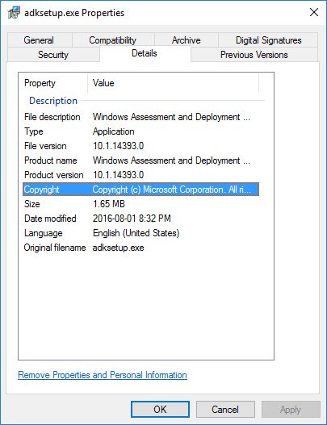Click the Product name value Windows Assessment
This screenshot has width=327, height=425.
pos(171,160)
